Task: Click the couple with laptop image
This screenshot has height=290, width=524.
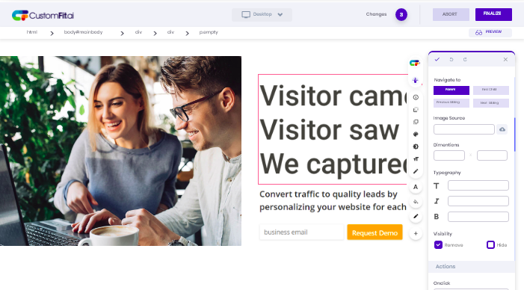Action: (120, 151)
